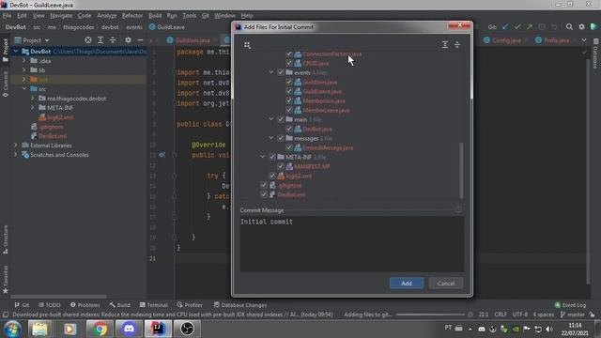Open OBS Studio from taskbar

coord(187,329)
